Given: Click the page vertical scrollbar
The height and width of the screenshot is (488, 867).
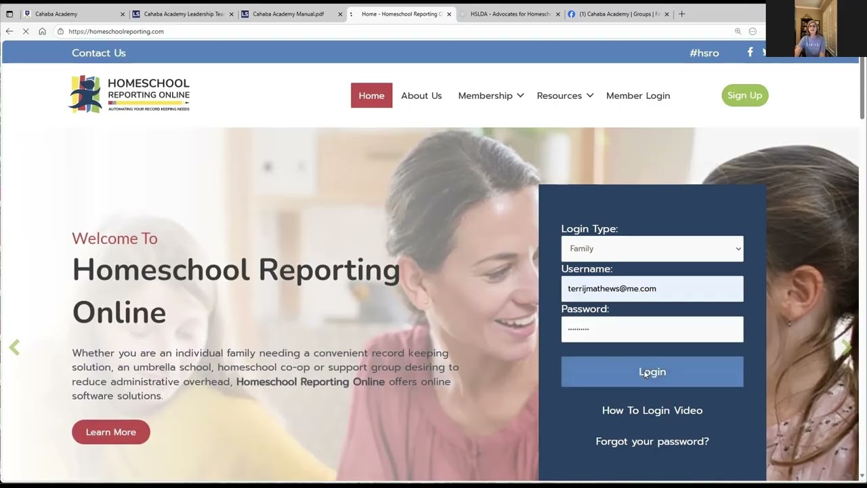Looking at the screenshot, I should point(862,88).
